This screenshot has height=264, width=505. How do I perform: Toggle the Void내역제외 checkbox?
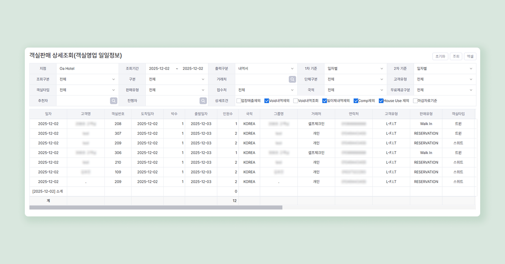(x=267, y=101)
